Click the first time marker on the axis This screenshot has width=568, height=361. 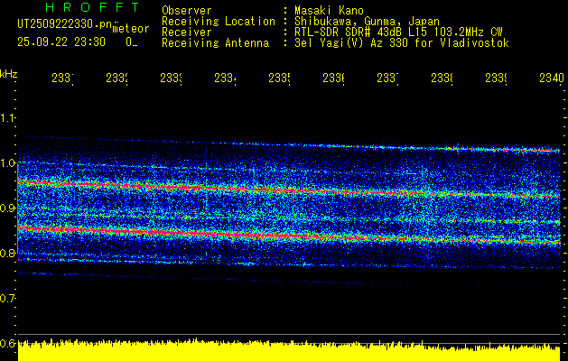62,78
